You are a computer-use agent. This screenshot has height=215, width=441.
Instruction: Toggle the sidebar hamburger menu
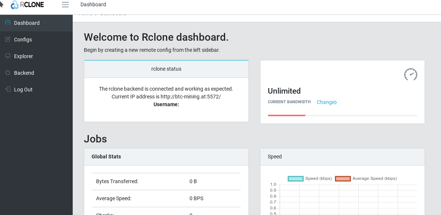click(65, 5)
